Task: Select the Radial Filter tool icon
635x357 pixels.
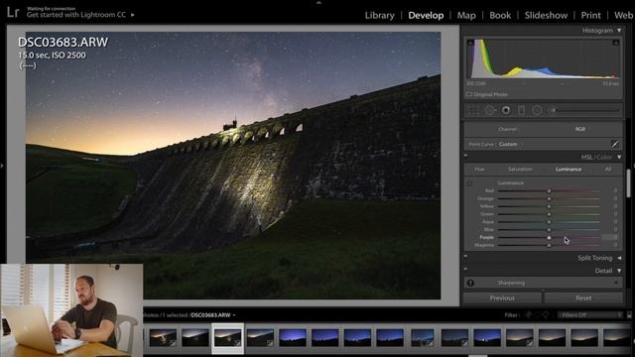Action: pyautogui.click(x=537, y=110)
